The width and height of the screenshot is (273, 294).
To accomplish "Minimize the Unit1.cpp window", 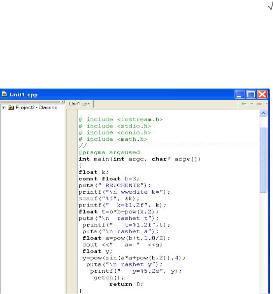I will click(239, 94).
